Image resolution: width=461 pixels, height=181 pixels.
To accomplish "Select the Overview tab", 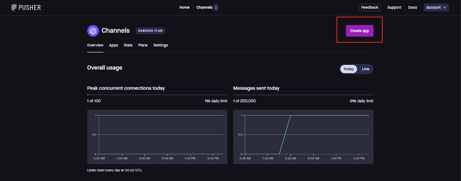I will coord(95,45).
